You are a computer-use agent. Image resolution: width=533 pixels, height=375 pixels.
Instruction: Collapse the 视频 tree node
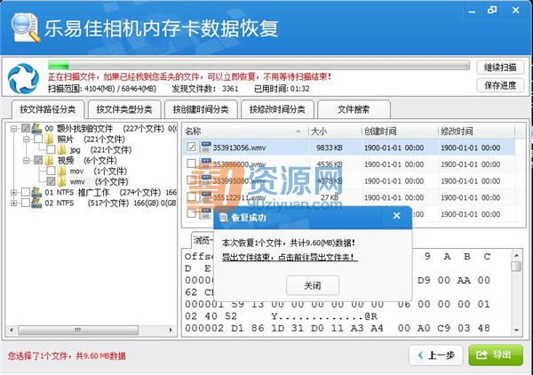(x=27, y=160)
